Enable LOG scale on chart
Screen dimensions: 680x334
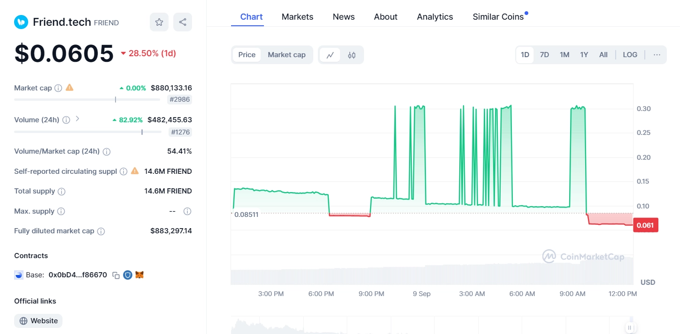pos(630,55)
